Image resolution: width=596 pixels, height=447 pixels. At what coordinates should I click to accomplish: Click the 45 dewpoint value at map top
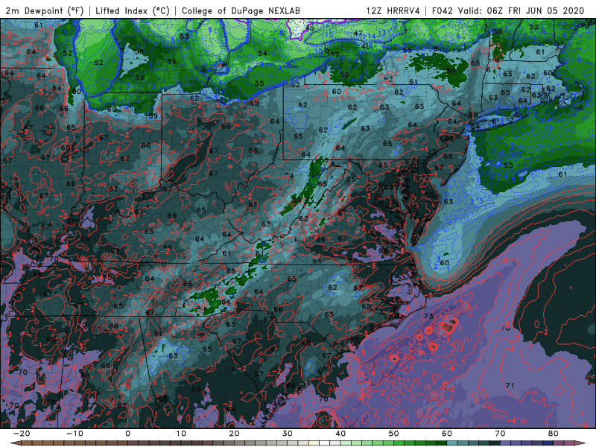(309, 28)
